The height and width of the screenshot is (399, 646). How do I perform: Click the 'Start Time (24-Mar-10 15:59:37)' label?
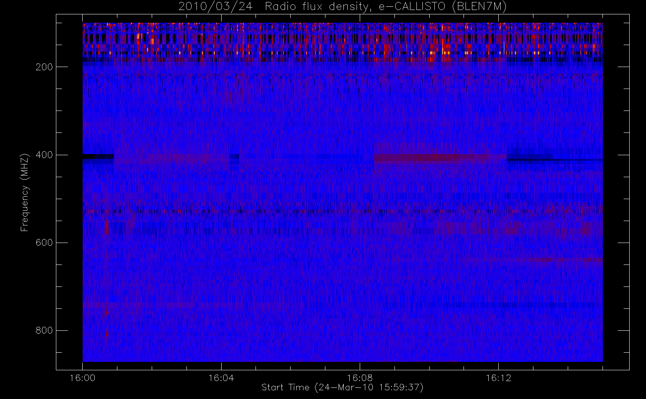coord(342,387)
